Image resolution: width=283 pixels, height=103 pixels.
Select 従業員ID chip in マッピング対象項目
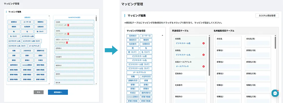coord(133,36)
